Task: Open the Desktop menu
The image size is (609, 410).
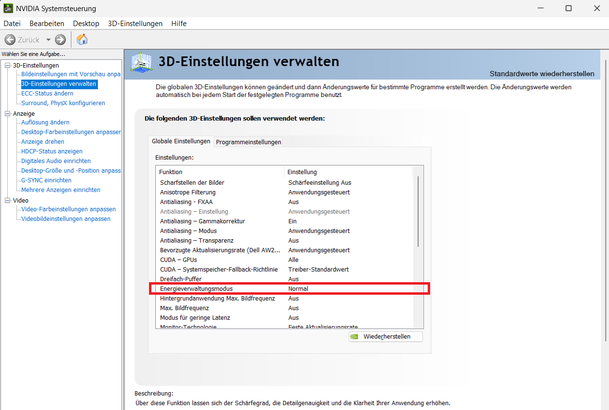Action: click(86, 23)
